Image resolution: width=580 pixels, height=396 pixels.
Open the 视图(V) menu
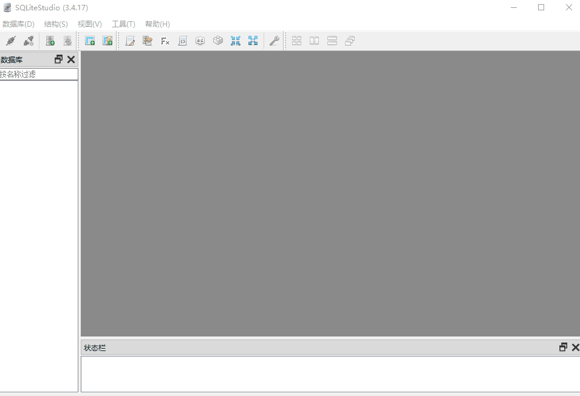pyautogui.click(x=89, y=24)
